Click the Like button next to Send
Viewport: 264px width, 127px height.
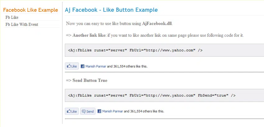tap(72, 111)
